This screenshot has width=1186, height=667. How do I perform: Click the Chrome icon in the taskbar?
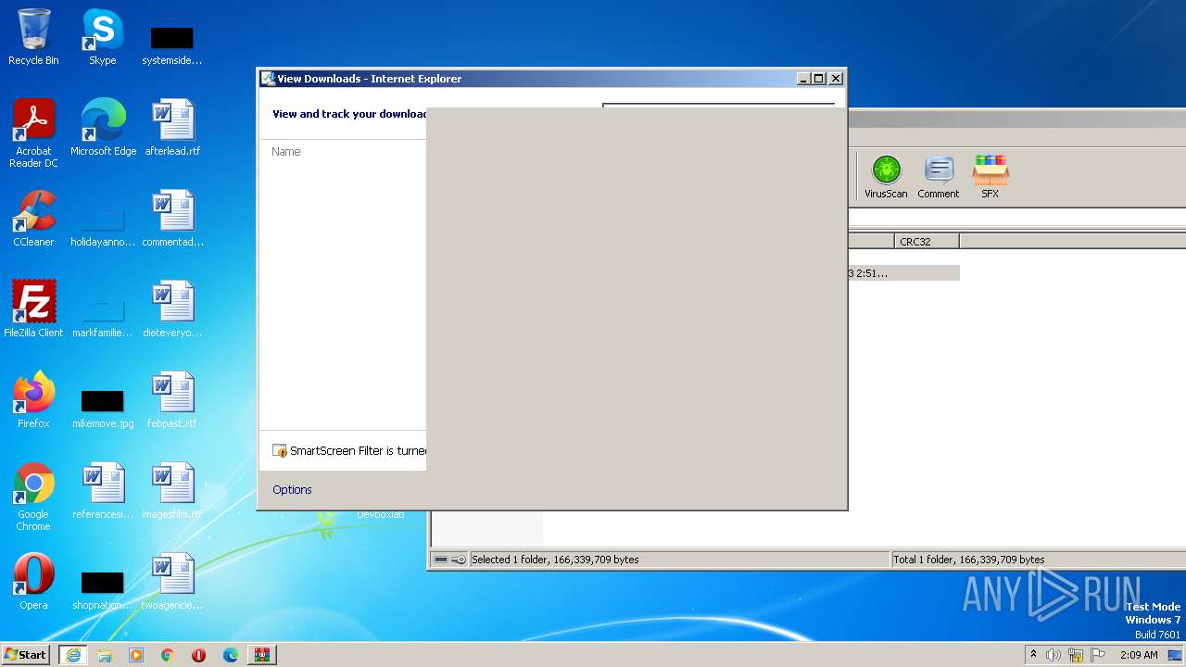(x=168, y=655)
